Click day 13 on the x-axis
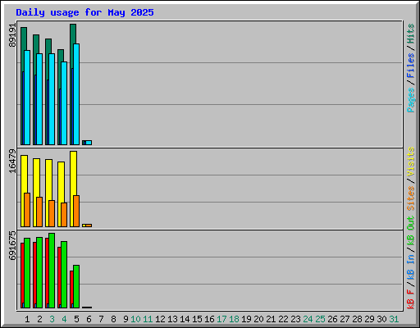420x328 pixels. coord(172,319)
